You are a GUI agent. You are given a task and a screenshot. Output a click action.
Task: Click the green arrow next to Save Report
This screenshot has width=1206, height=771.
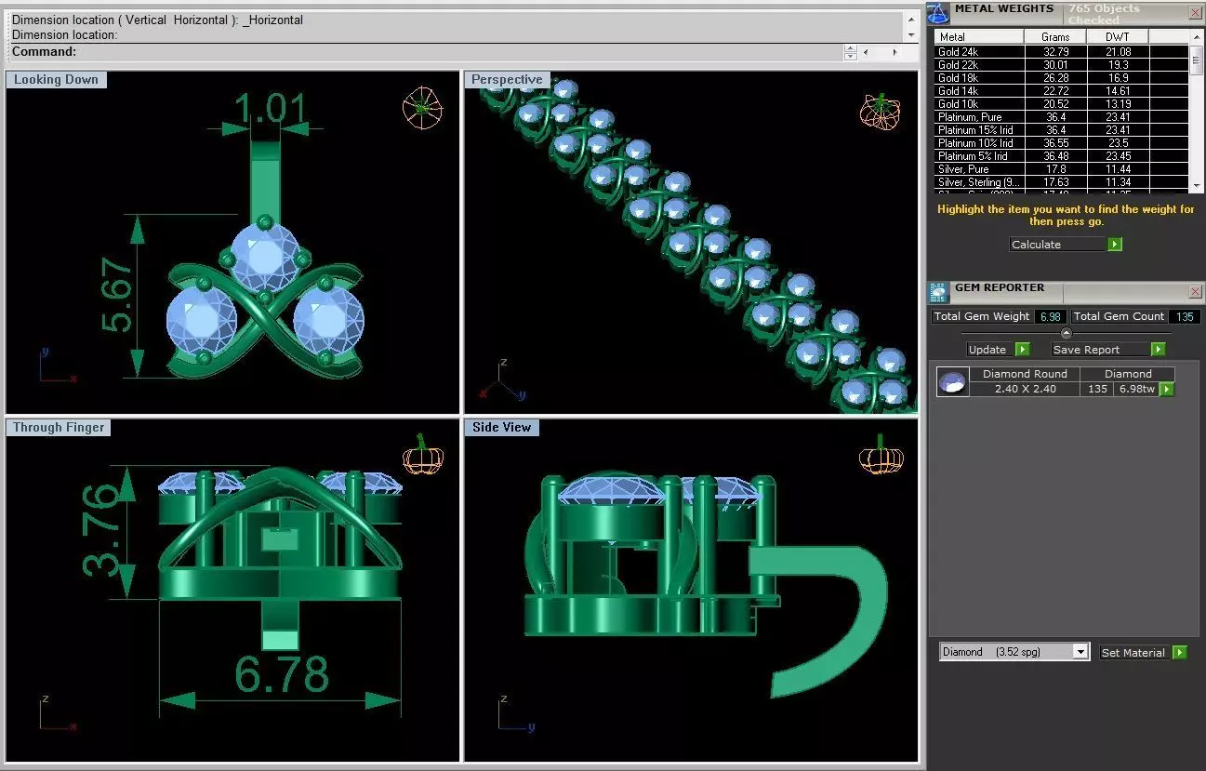1158,350
